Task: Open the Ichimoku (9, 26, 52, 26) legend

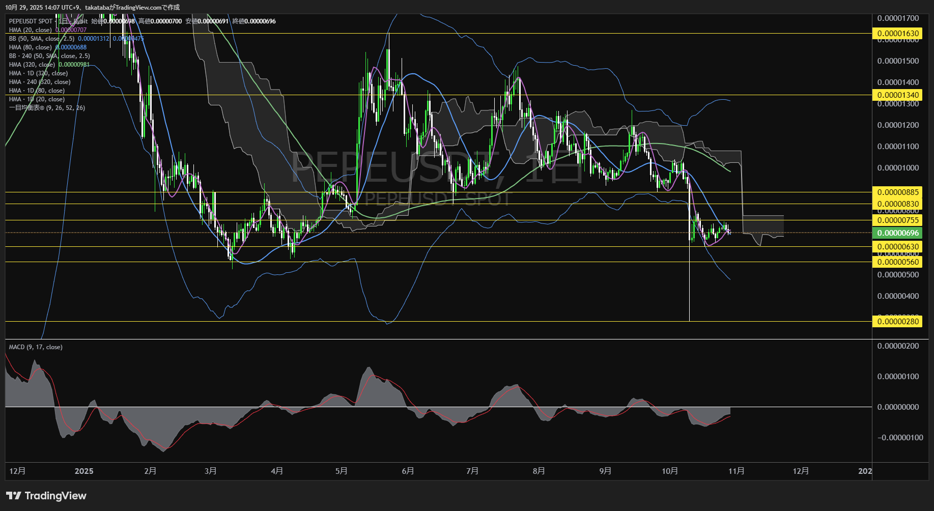Action: pos(47,108)
